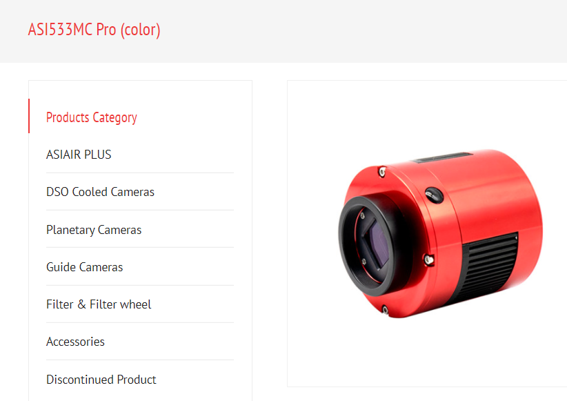The height and width of the screenshot is (401, 567).
Task: Click the top silver screw on camera
Action: coord(382,171)
